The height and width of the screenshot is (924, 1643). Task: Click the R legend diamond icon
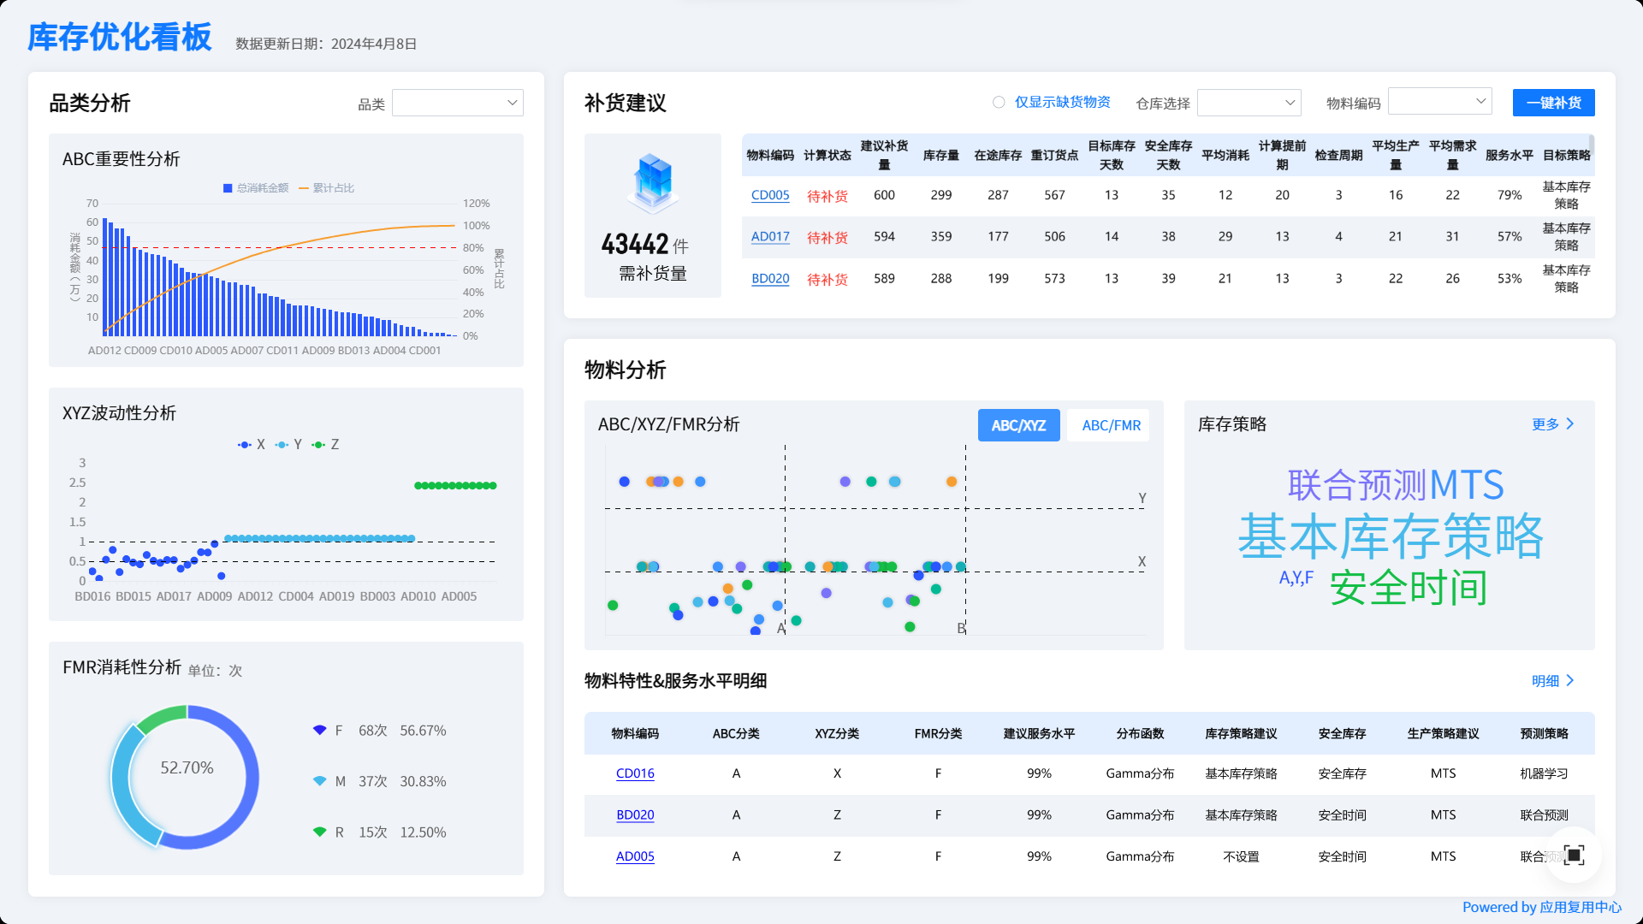pos(320,832)
